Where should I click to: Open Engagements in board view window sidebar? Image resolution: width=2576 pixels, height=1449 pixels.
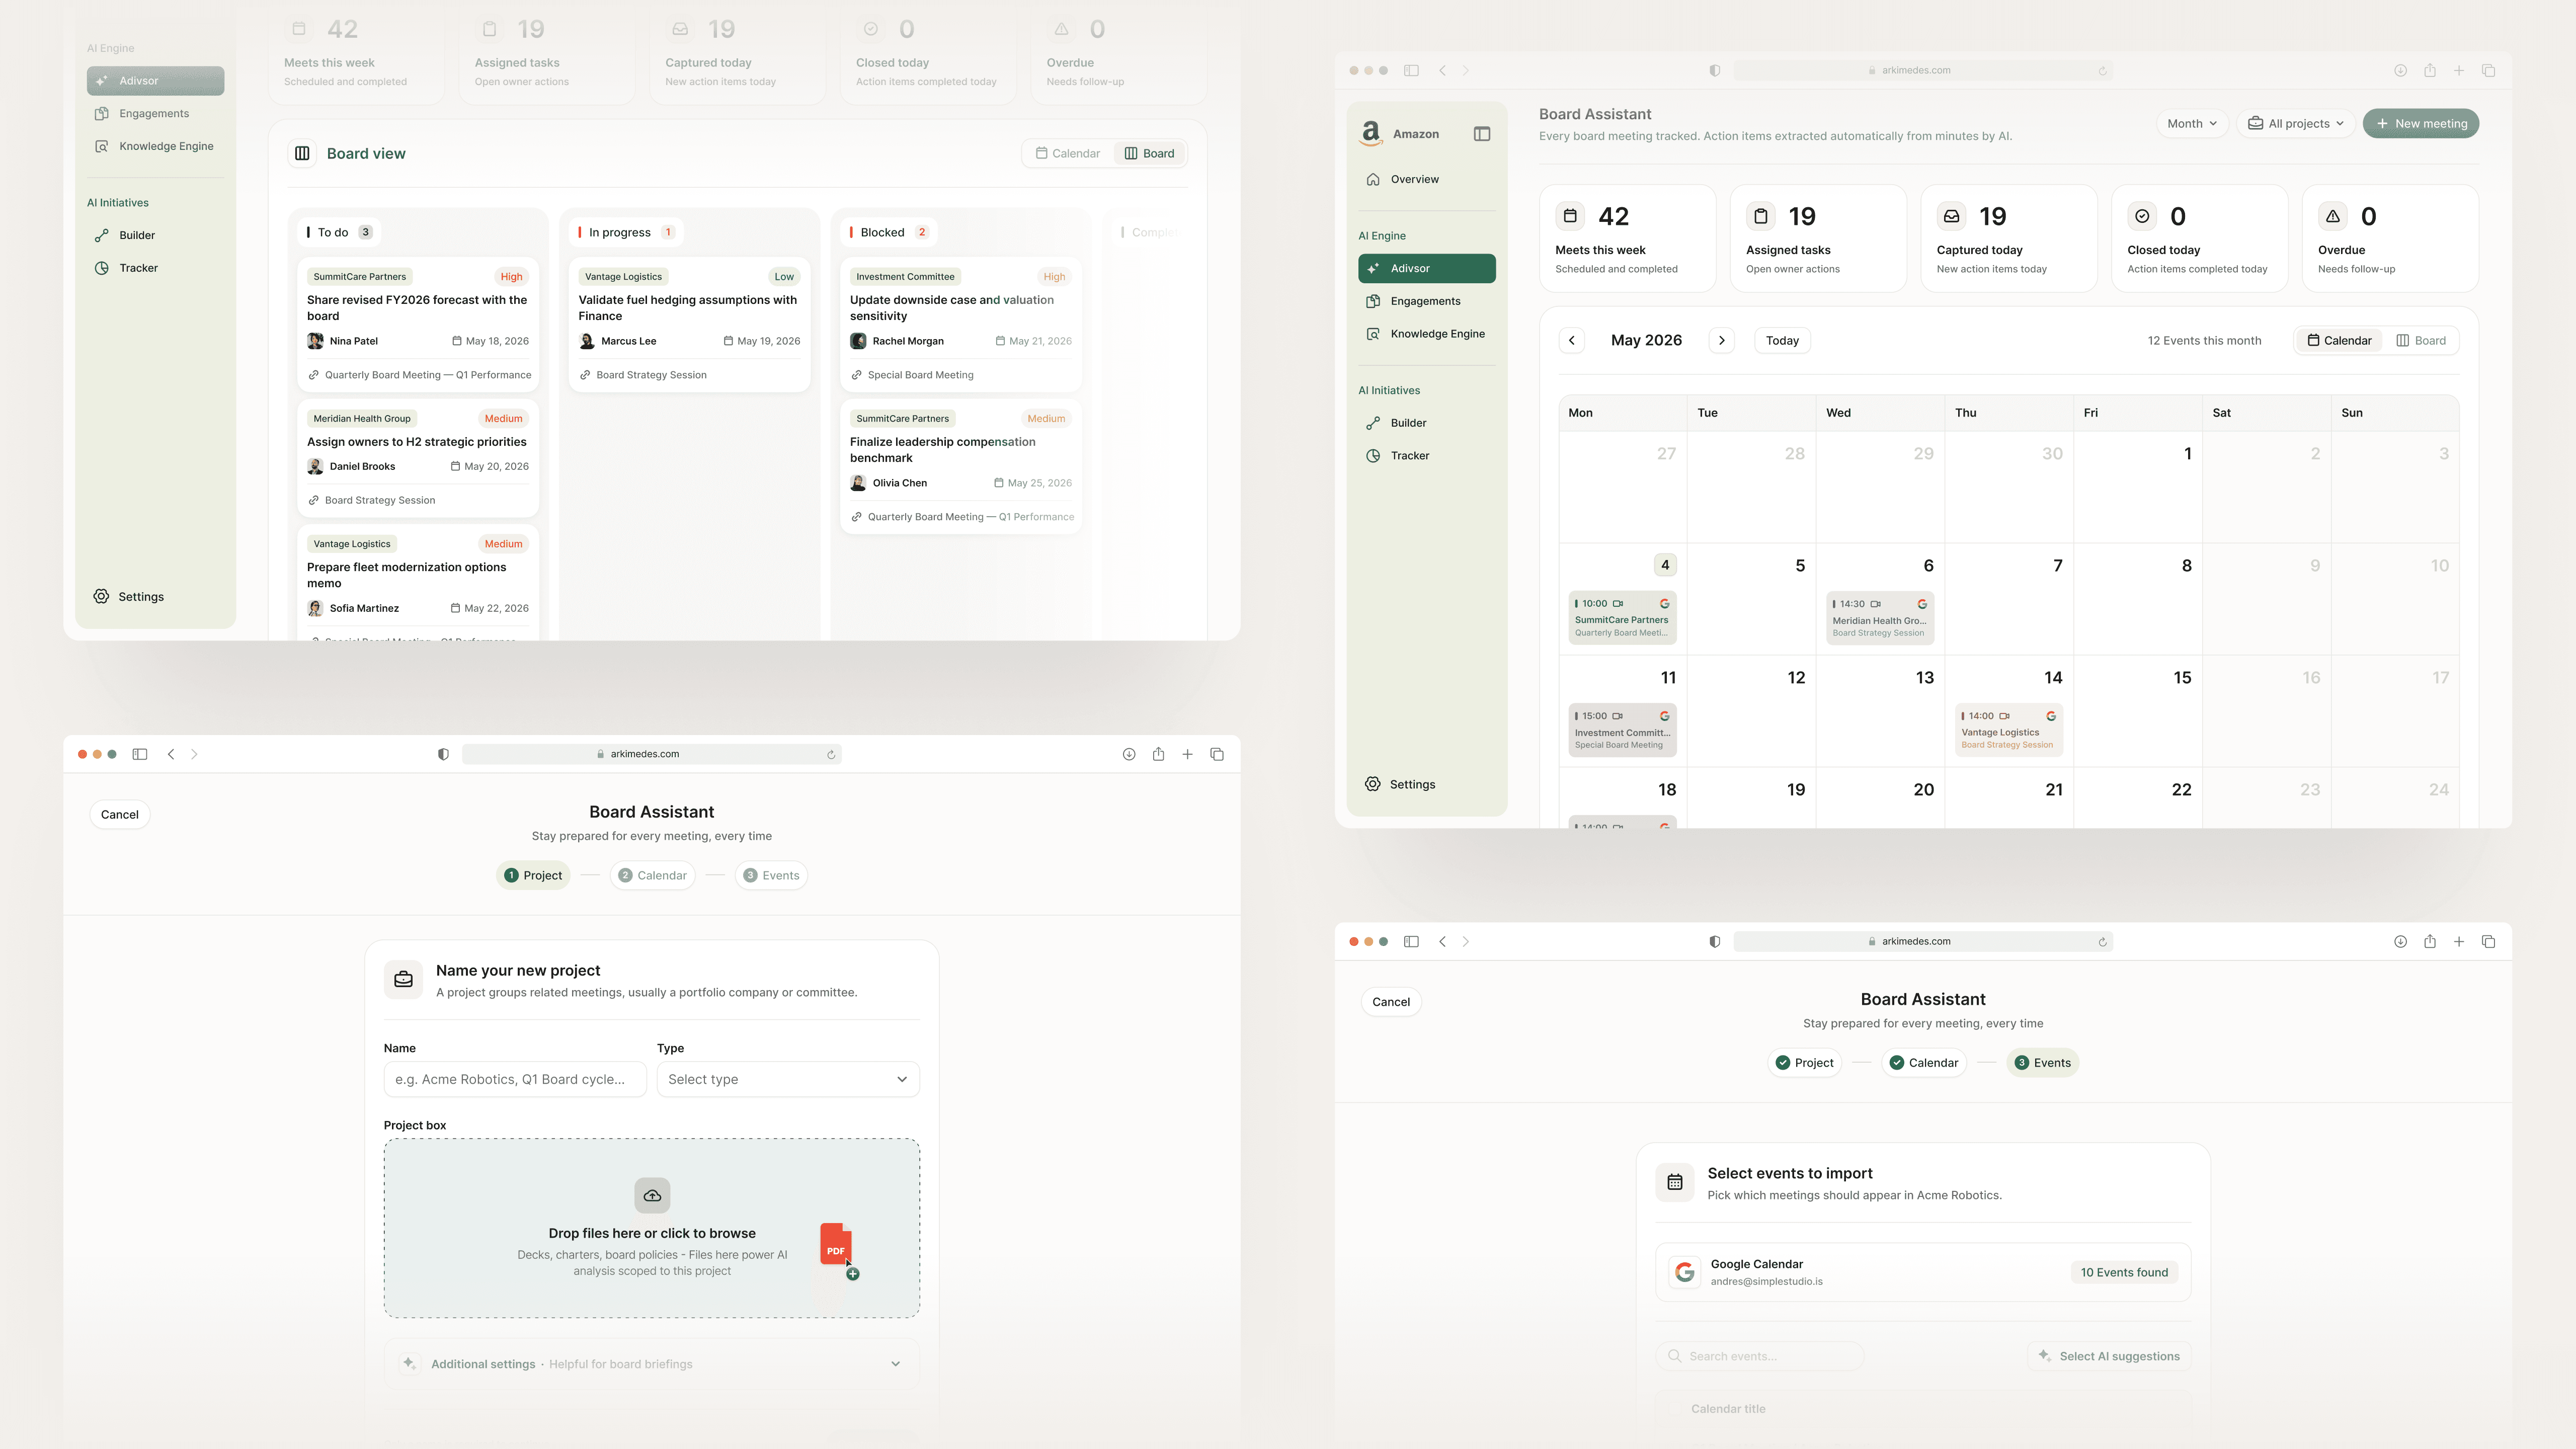(x=155, y=114)
